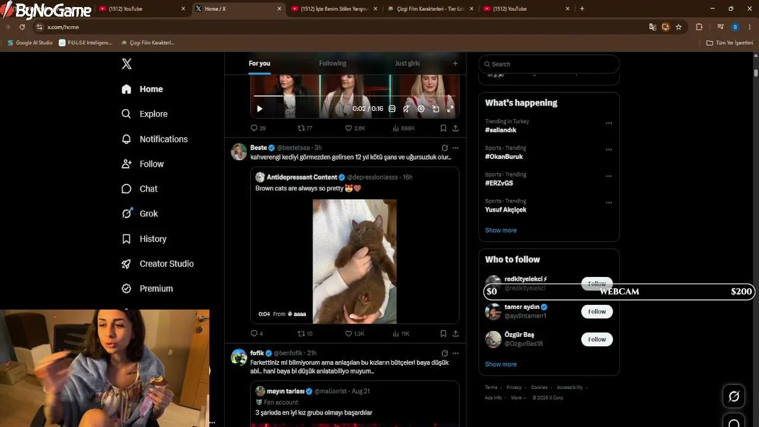View analytics showing 888K views

[x=404, y=128]
